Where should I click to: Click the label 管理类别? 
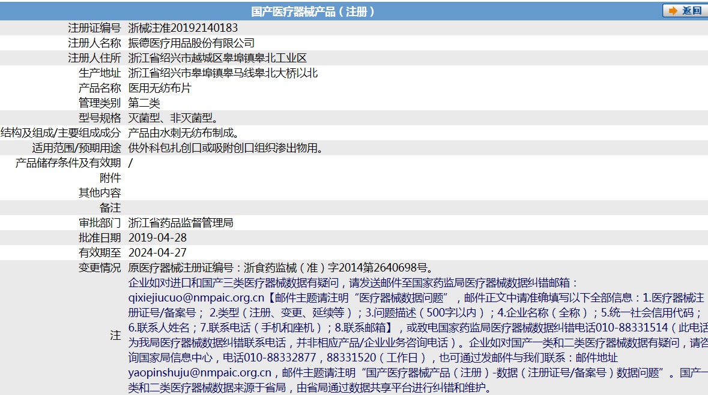[x=100, y=103]
